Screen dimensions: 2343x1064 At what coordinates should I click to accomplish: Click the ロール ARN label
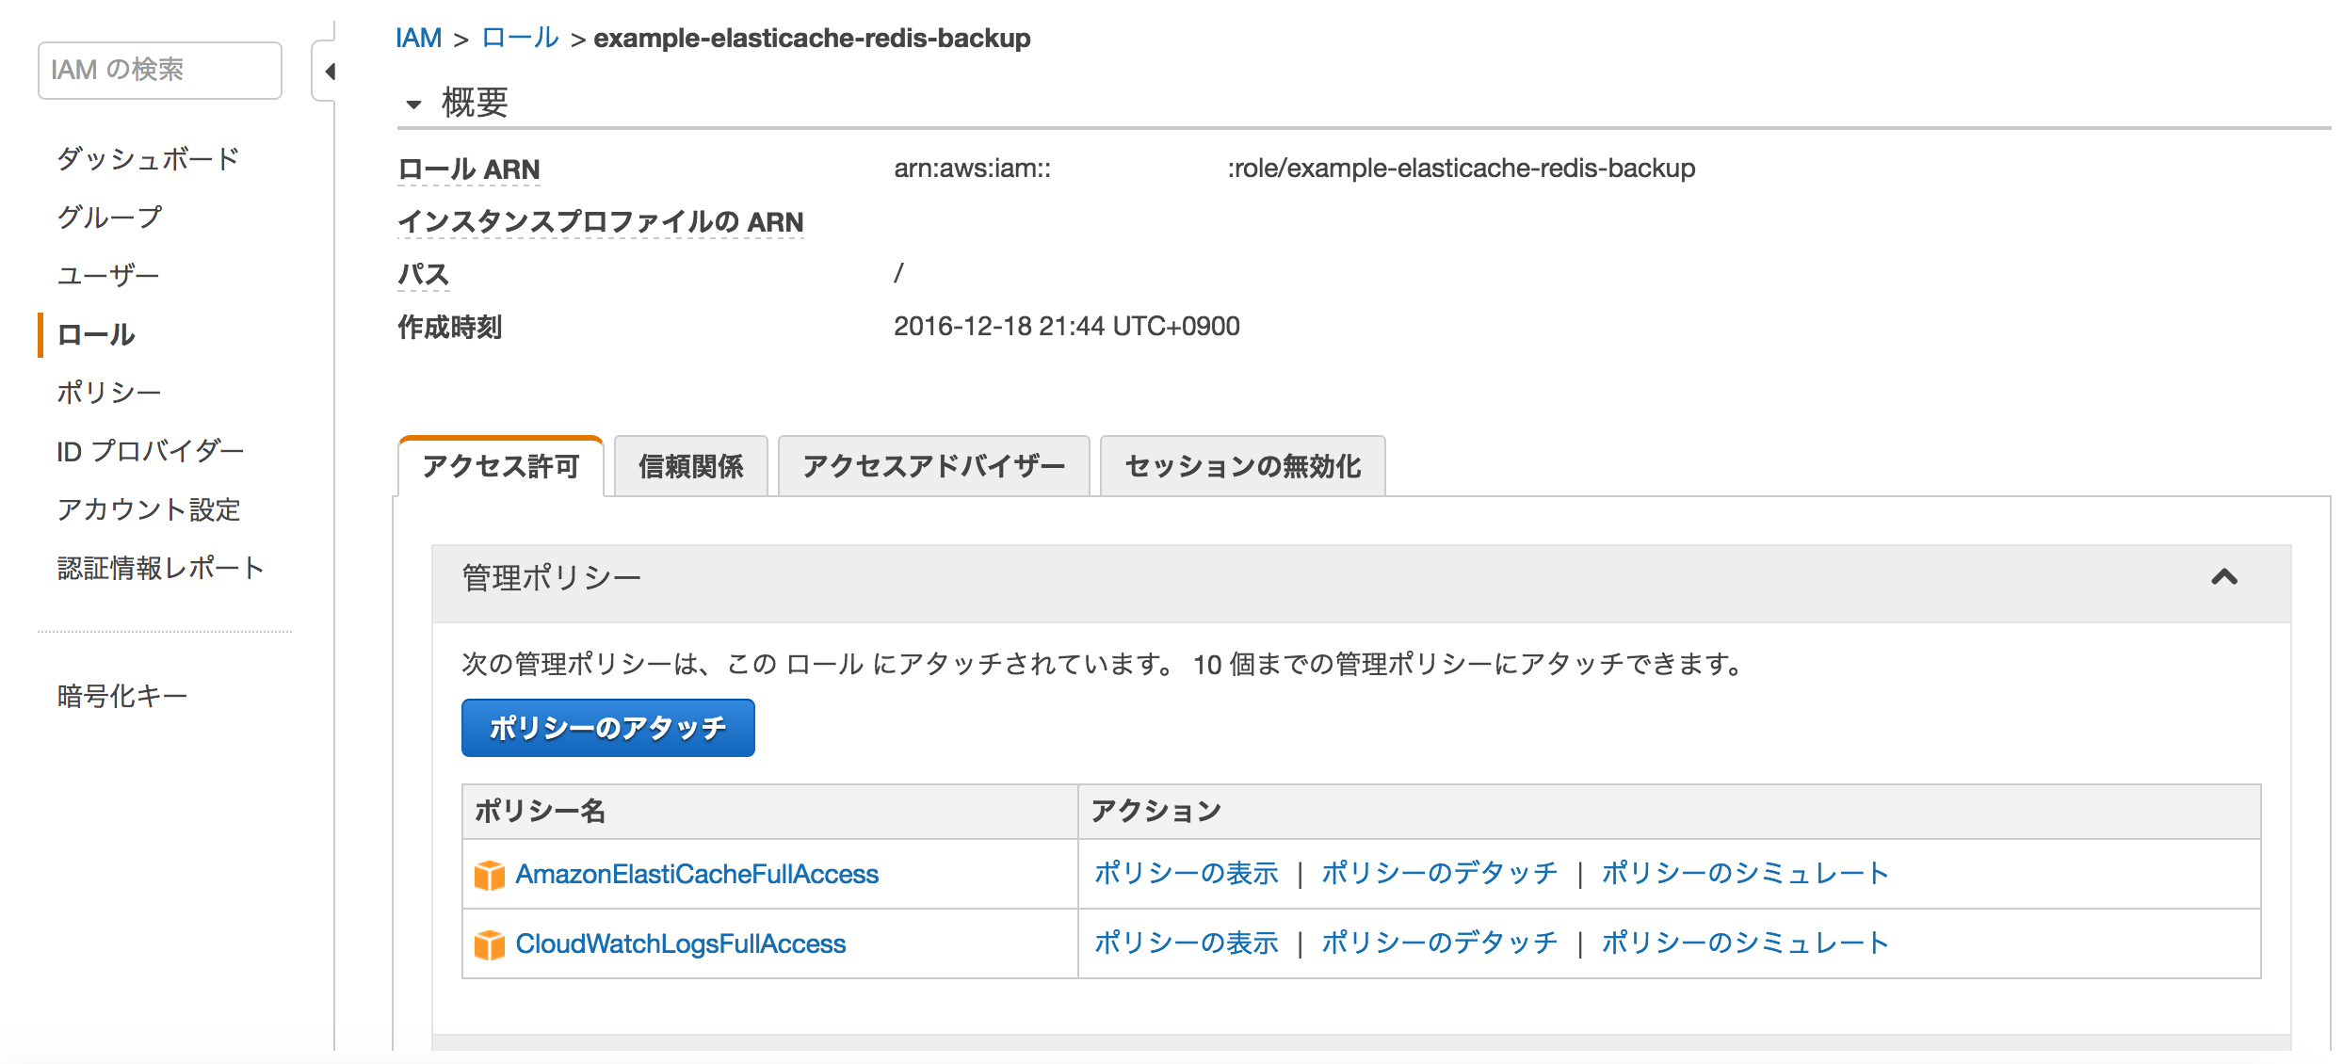tap(469, 169)
